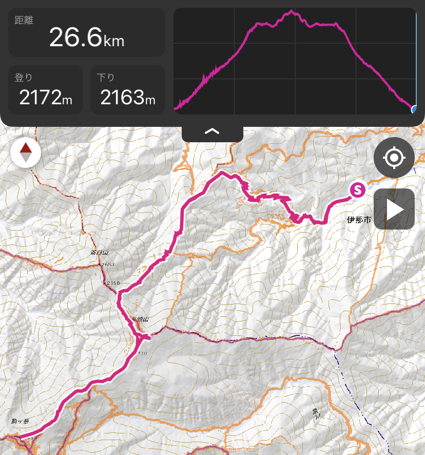425x455 pixels.
Task: Select the pink S start marker
Action: pos(357,190)
